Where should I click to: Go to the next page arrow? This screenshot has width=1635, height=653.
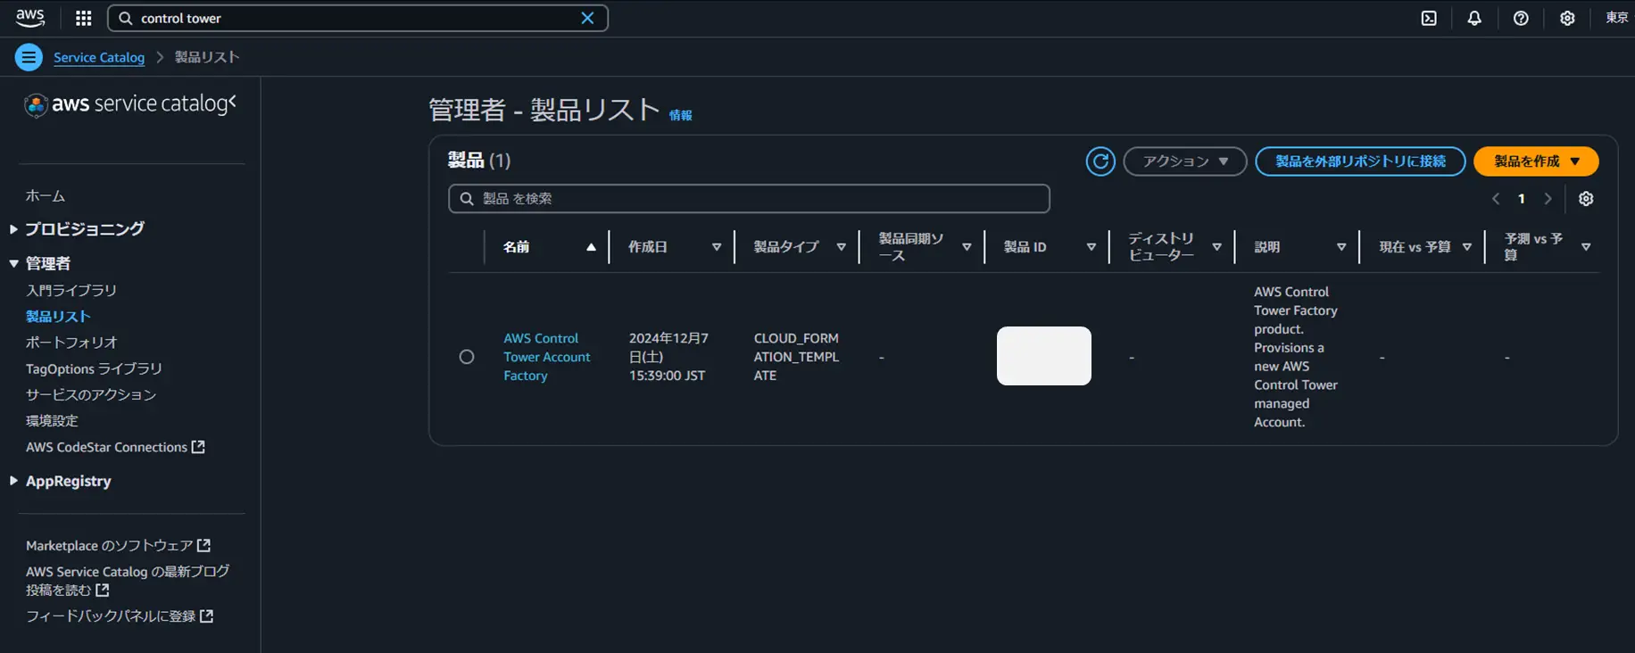point(1548,199)
